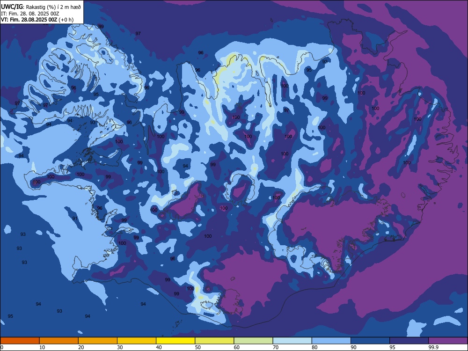Click the legend tick label '70'

click(276, 347)
